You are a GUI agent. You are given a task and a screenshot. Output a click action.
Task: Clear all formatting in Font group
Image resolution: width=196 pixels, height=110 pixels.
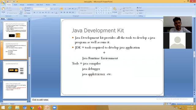coord(58,9)
